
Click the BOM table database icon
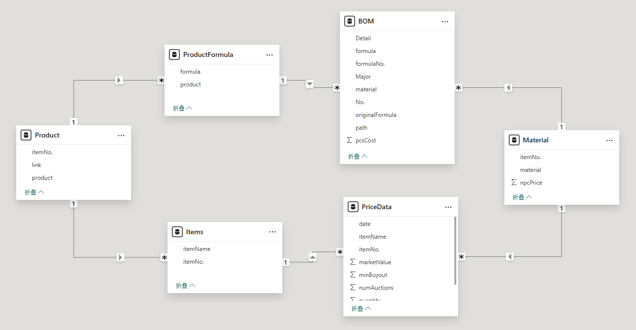pyautogui.click(x=350, y=21)
